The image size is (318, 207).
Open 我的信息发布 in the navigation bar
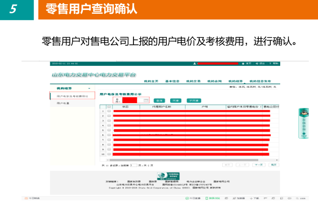[x=261, y=82]
